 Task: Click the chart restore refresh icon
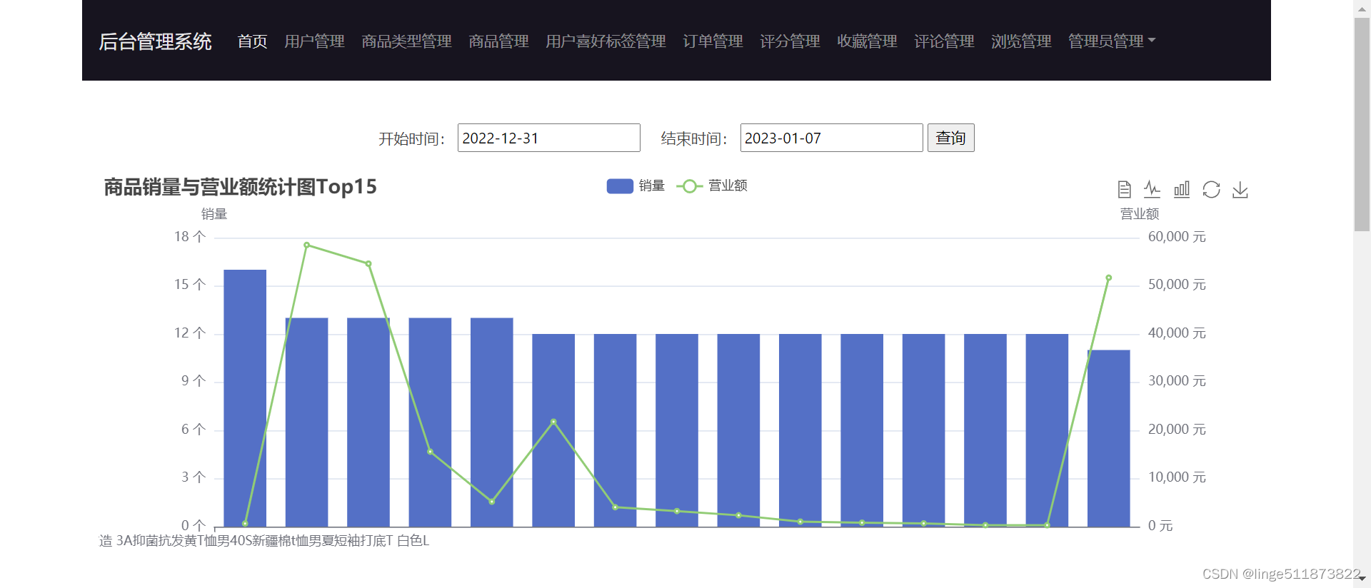pyautogui.click(x=1211, y=189)
